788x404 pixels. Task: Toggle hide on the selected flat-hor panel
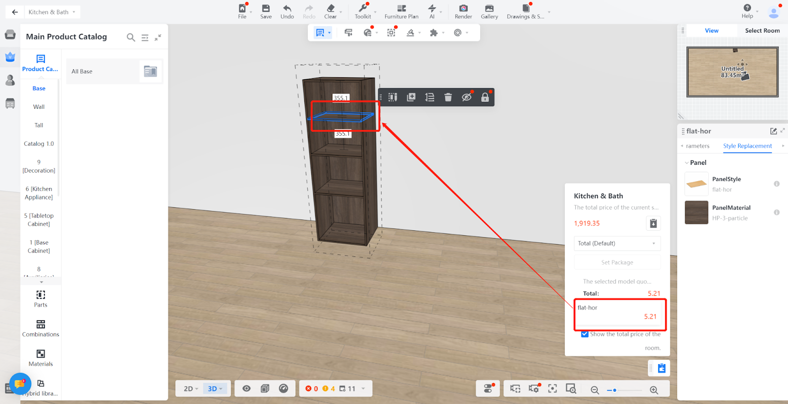click(x=466, y=97)
